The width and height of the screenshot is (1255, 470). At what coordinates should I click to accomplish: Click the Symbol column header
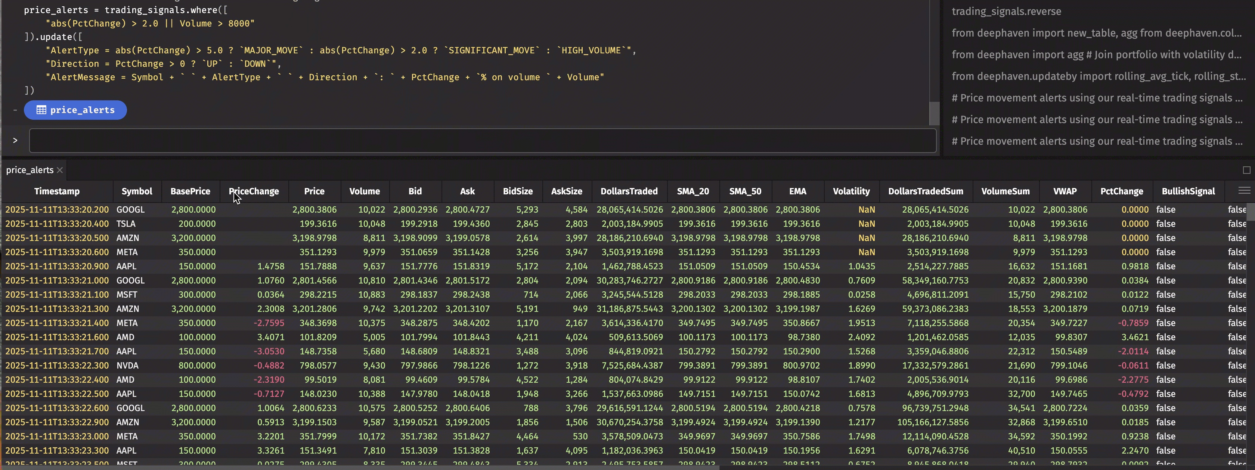(136, 191)
